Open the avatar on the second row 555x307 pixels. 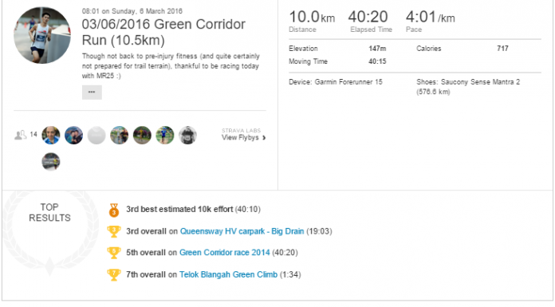point(51,162)
